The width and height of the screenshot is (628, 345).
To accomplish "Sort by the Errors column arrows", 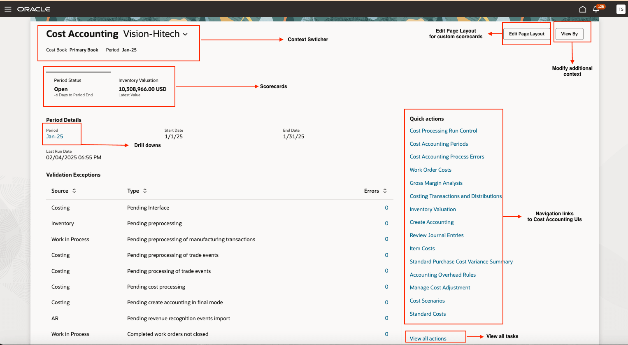I will pyautogui.click(x=385, y=191).
